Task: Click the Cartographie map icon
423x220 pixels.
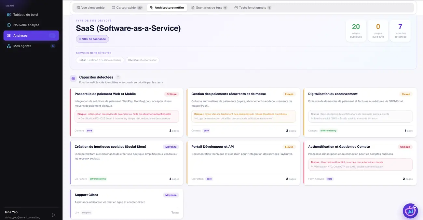Action: coord(113,7)
